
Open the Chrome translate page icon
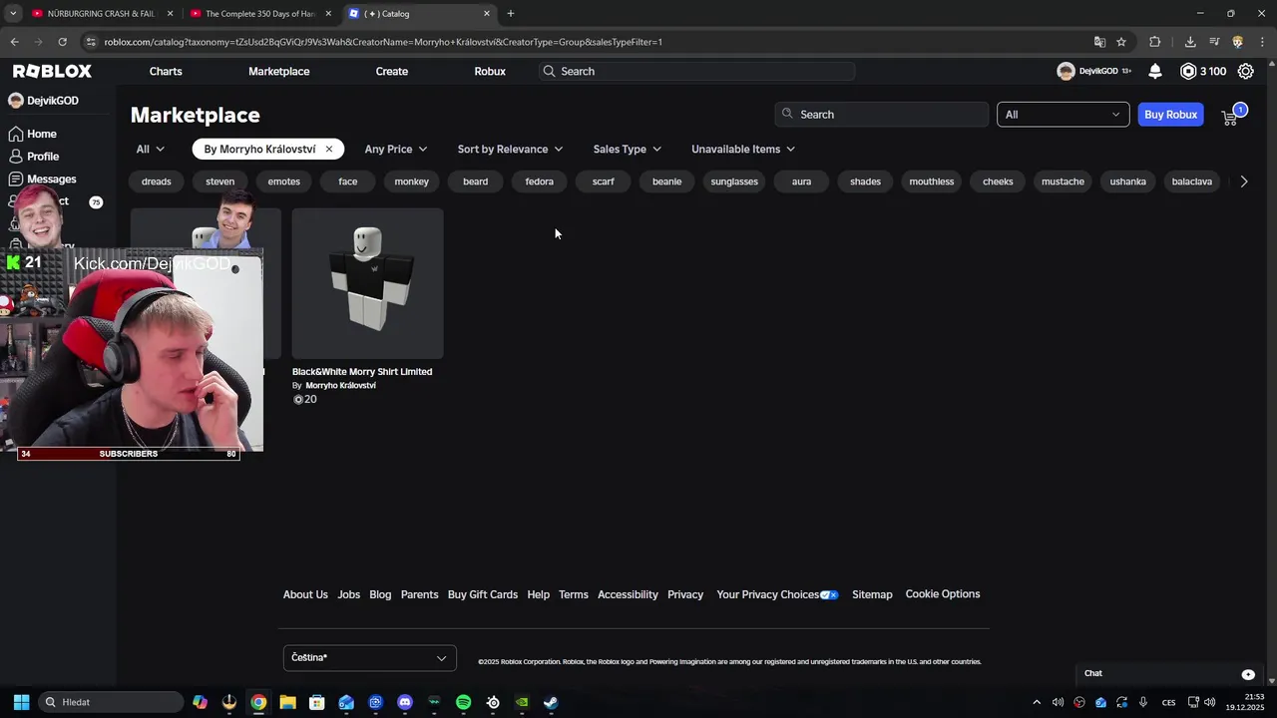[1099, 42]
